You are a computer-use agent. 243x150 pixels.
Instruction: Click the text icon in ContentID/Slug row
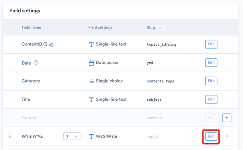click(91, 44)
